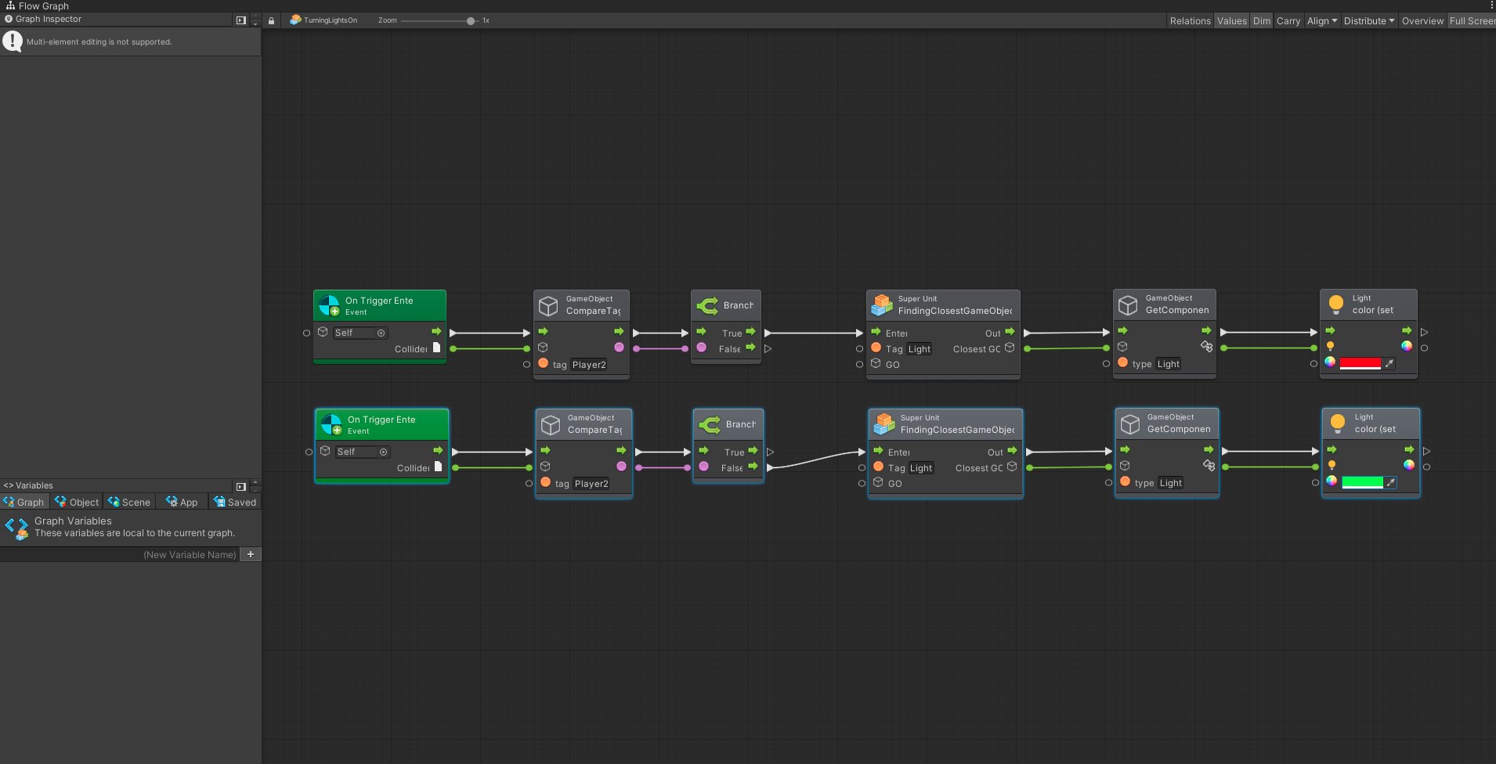The width and height of the screenshot is (1496, 764).
Task: Click bottom CompareTag GameObject cube icon
Action: click(551, 424)
